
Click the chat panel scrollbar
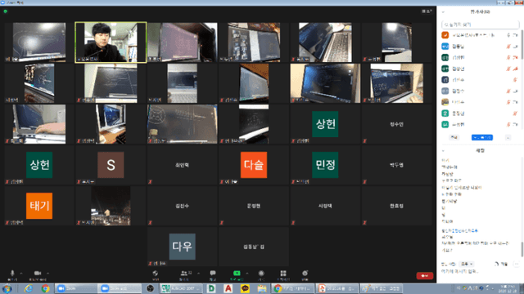522,250
